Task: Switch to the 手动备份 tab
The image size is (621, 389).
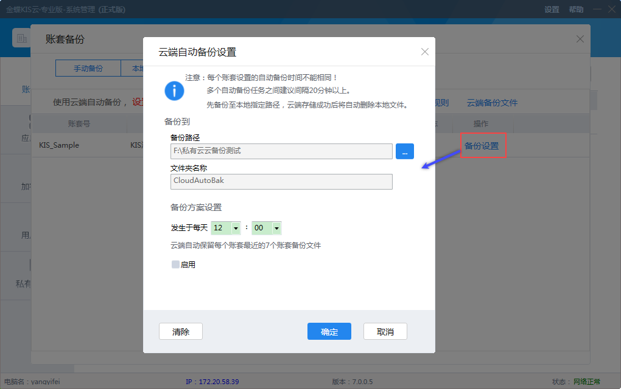Action: (x=88, y=68)
